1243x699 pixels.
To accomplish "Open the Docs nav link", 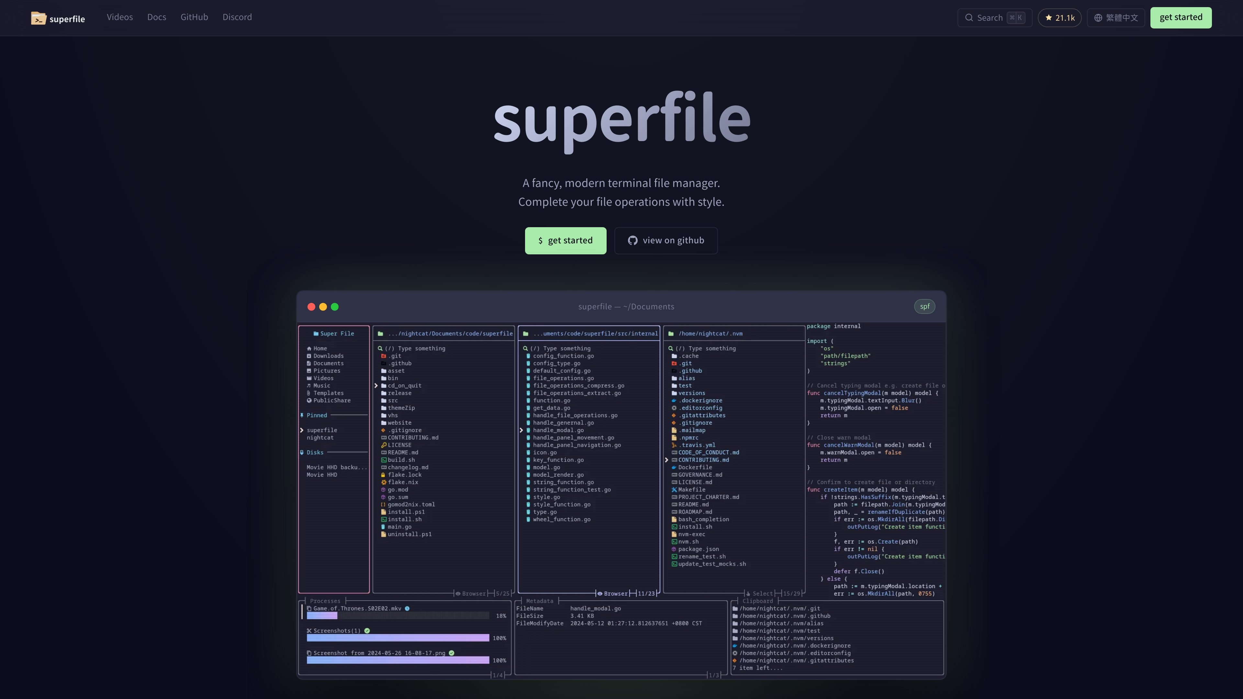I will pos(157,17).
